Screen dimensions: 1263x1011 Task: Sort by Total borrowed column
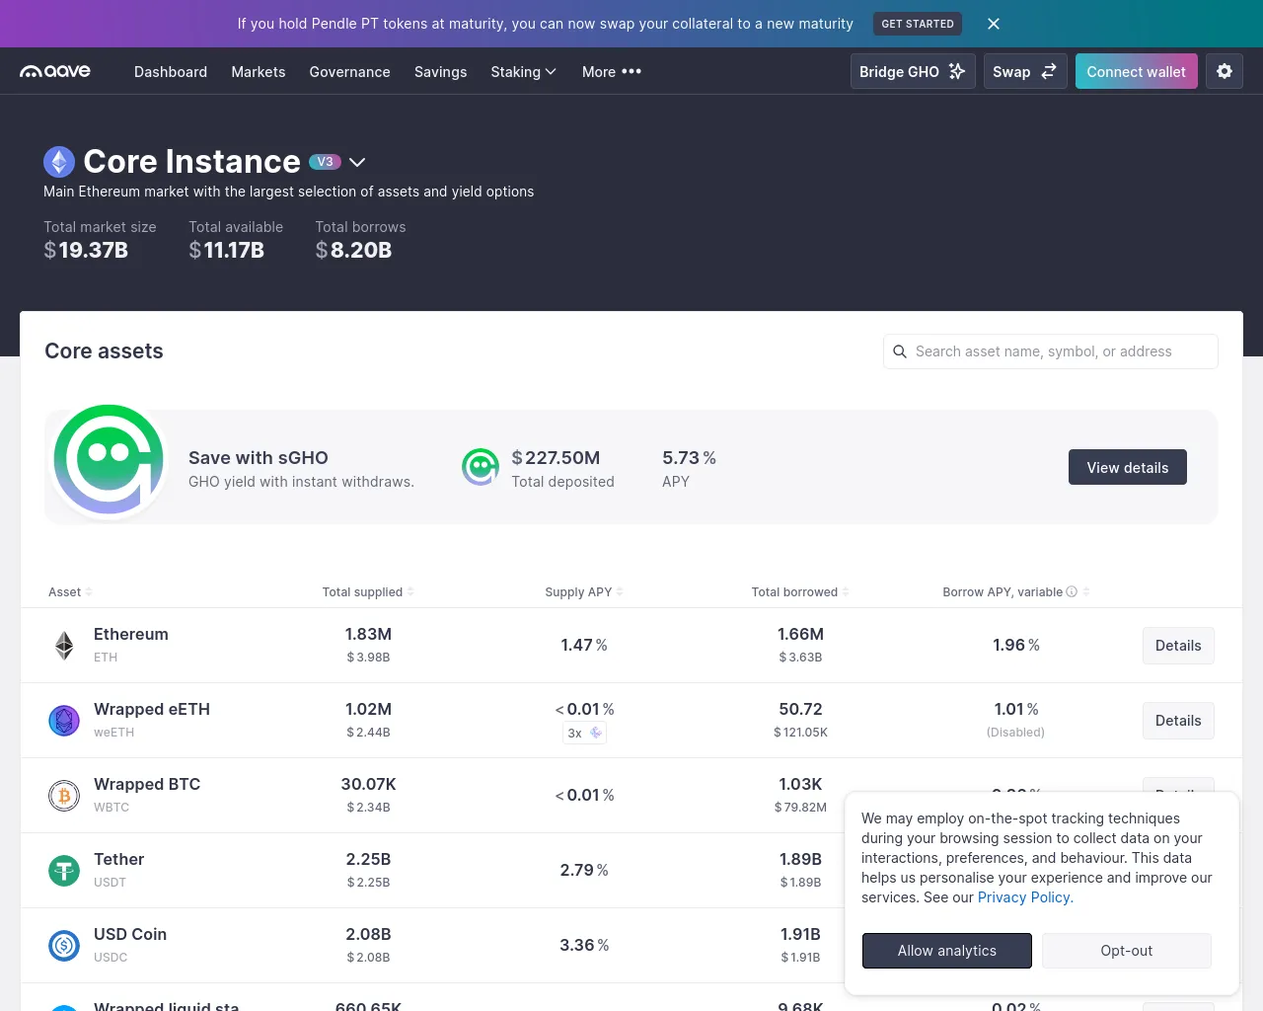pyautogui.click(x=800, y=591)
